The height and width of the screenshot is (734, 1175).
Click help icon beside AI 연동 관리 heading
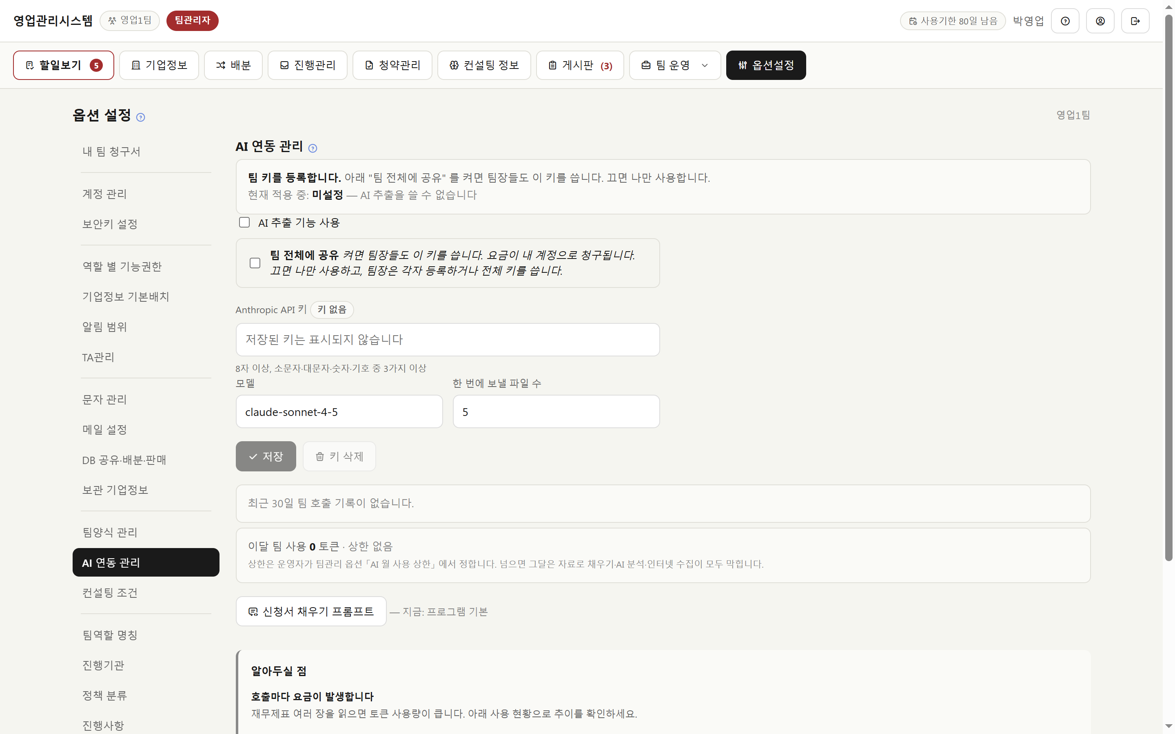point(313,148)
